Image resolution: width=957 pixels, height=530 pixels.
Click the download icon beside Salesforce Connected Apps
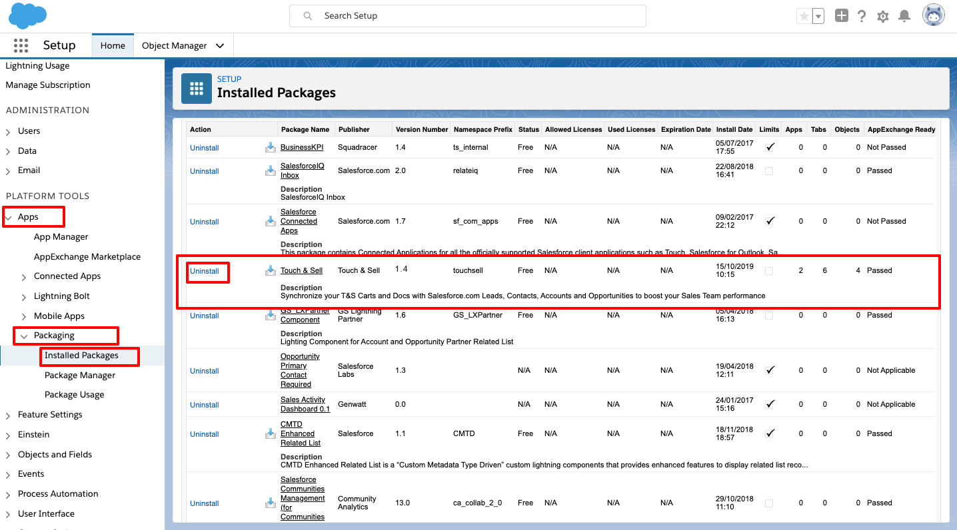(271, 222)
